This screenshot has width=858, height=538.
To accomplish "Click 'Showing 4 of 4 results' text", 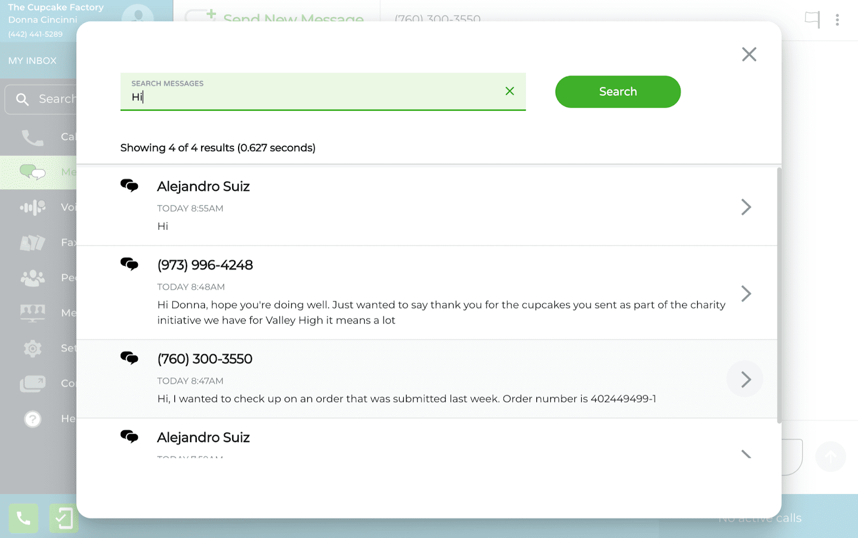I will coord(218,148).
